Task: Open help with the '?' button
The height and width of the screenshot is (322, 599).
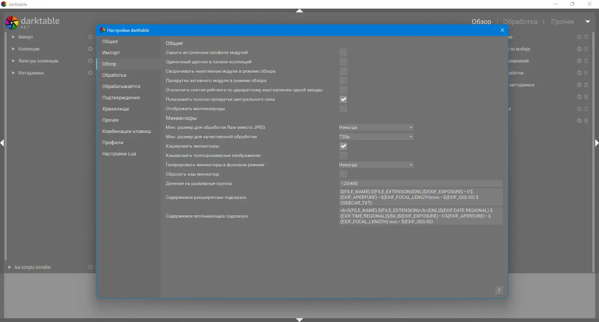Action: 499,291
